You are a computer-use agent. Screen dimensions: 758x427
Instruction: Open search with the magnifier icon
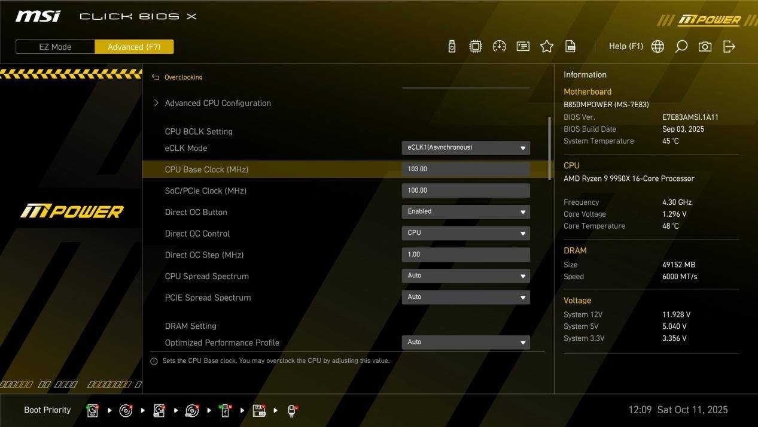coord(681,47)
